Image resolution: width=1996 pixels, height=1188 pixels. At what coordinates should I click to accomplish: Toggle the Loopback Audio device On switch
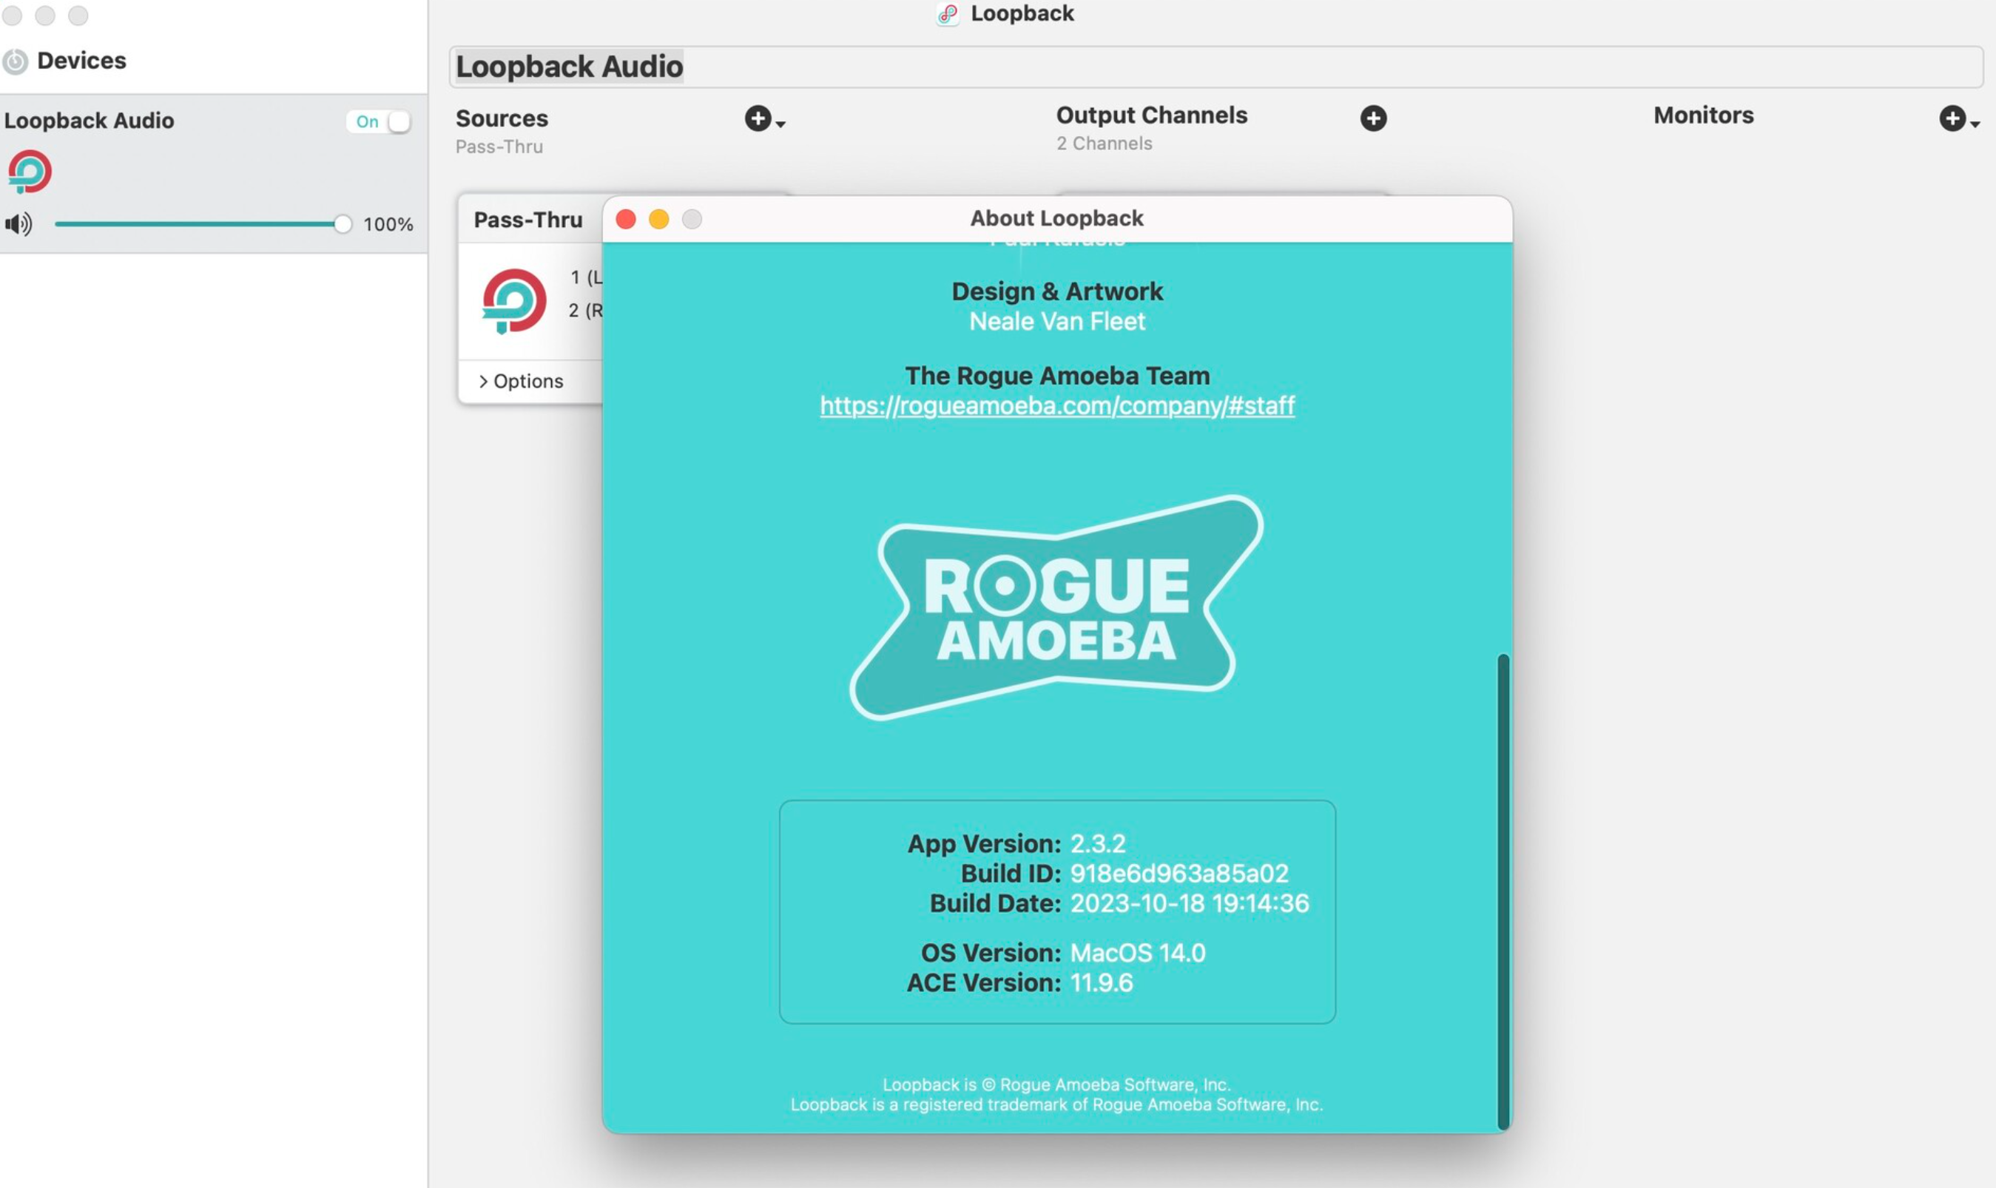379,121
